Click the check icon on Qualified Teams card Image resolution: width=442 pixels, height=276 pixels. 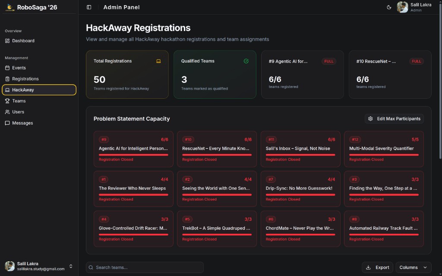click(x=246, y=61)
